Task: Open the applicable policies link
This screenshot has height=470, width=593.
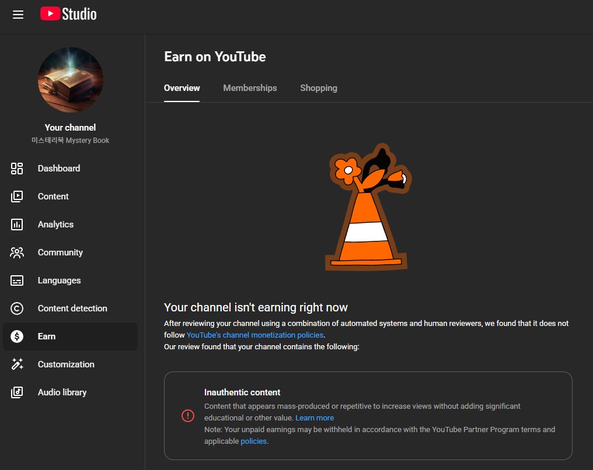Action: click(x=253, y=441)
